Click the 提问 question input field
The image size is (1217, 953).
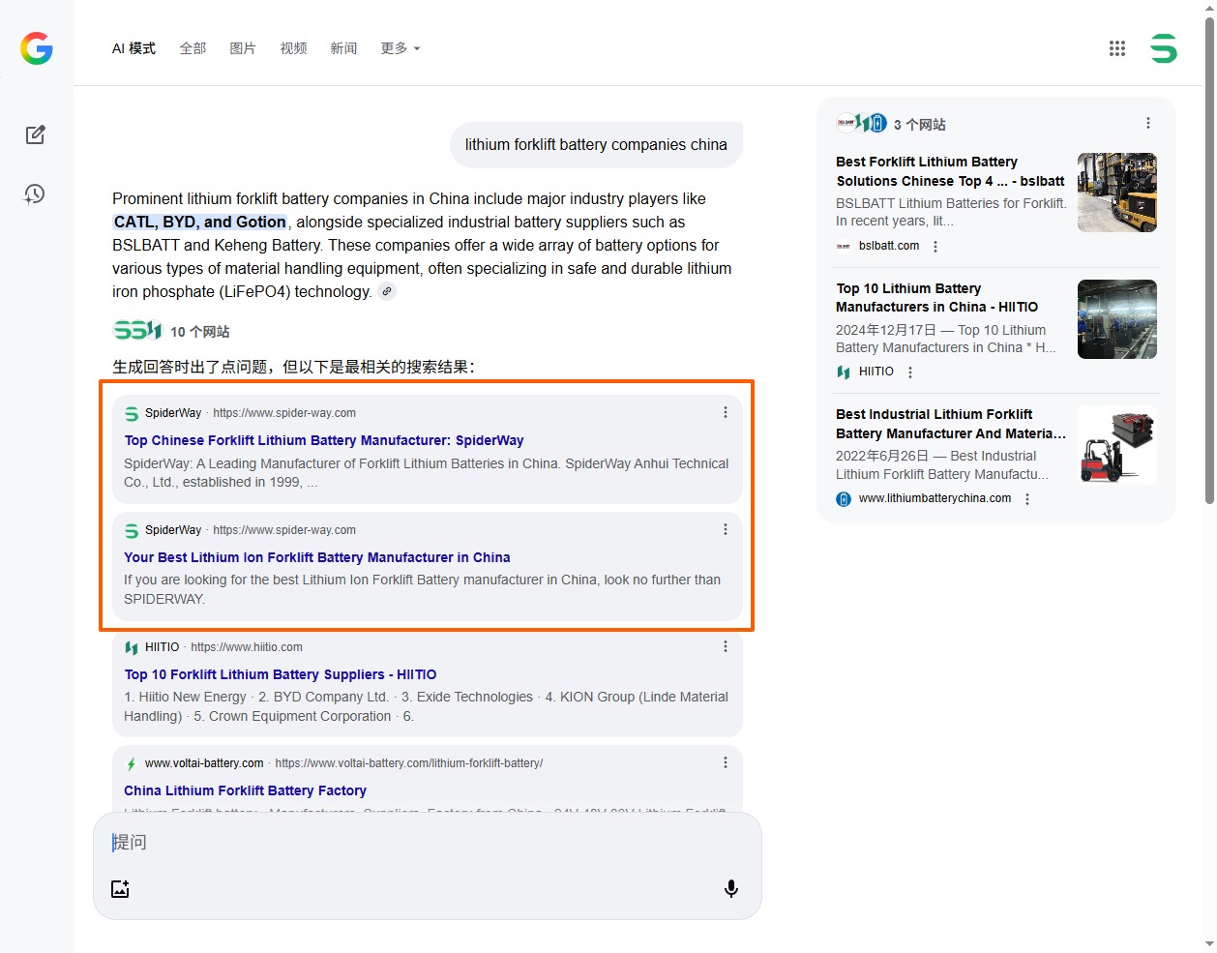coord(426,843)
